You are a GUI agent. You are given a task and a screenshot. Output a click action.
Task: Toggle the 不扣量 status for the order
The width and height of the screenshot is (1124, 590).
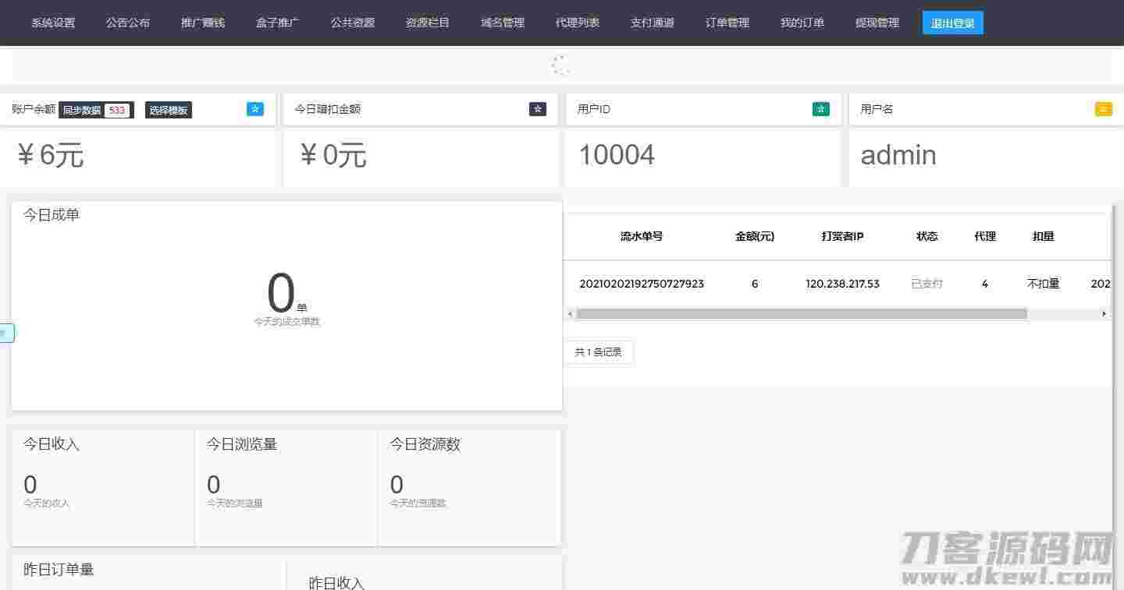point(1044,284)
